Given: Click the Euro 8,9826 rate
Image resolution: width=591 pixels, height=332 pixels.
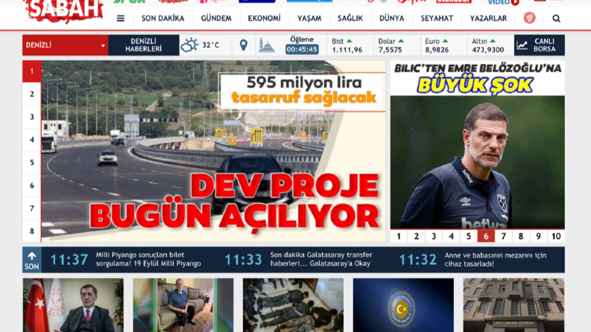Looking at the screenshot, I should pyautogui.click(x=437, y=50).
